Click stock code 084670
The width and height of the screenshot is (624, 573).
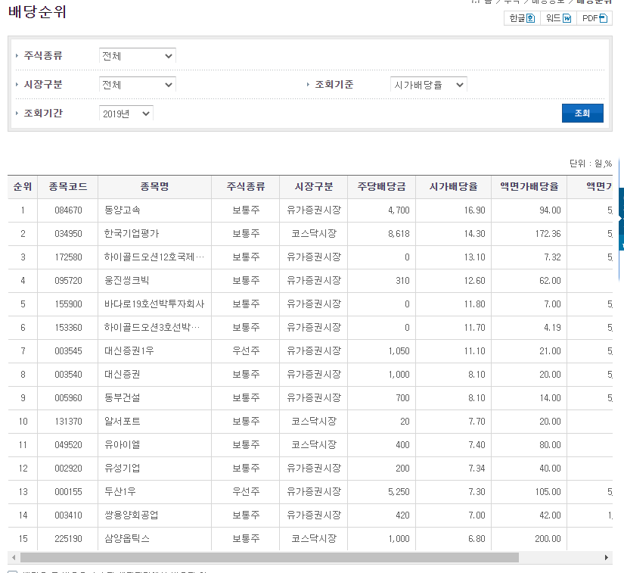tap(68, 210)
